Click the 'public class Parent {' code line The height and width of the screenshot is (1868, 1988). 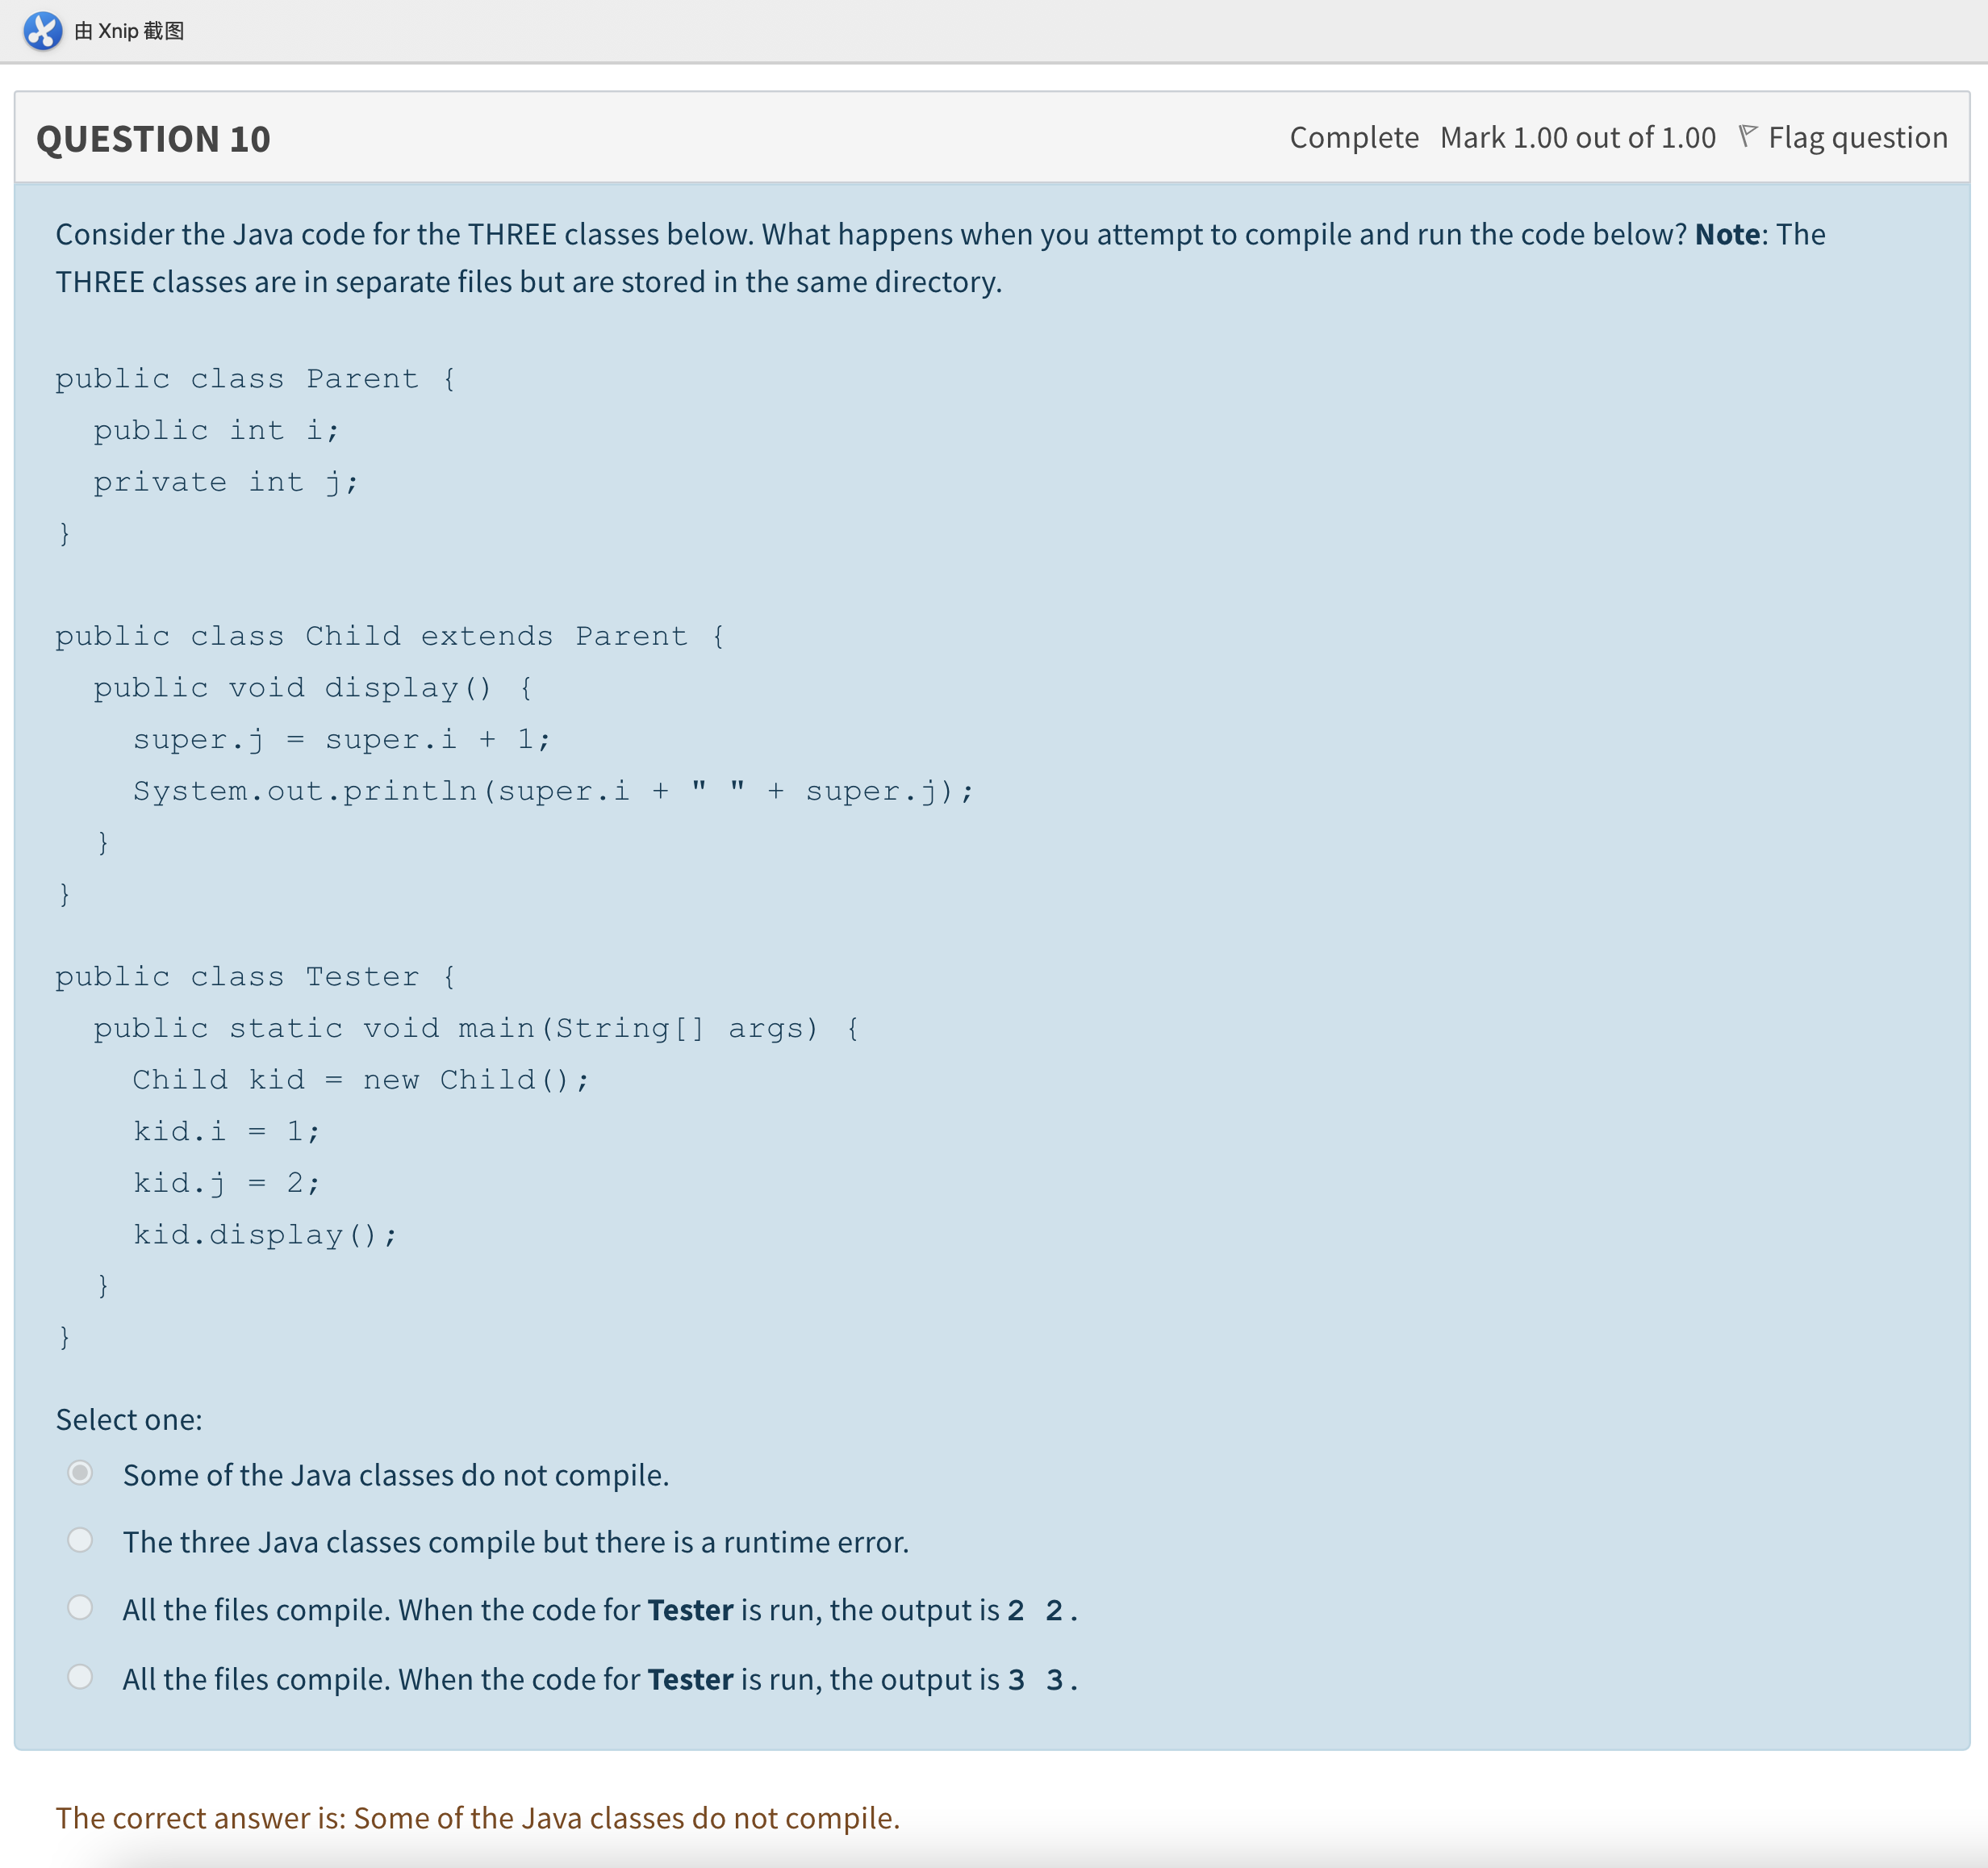click(255, 379)
